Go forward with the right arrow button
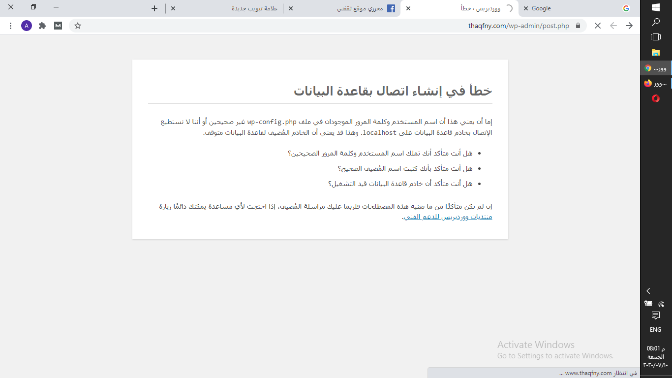Image resolution: width=672 pixels, height=378 pixels. point(629,26)
